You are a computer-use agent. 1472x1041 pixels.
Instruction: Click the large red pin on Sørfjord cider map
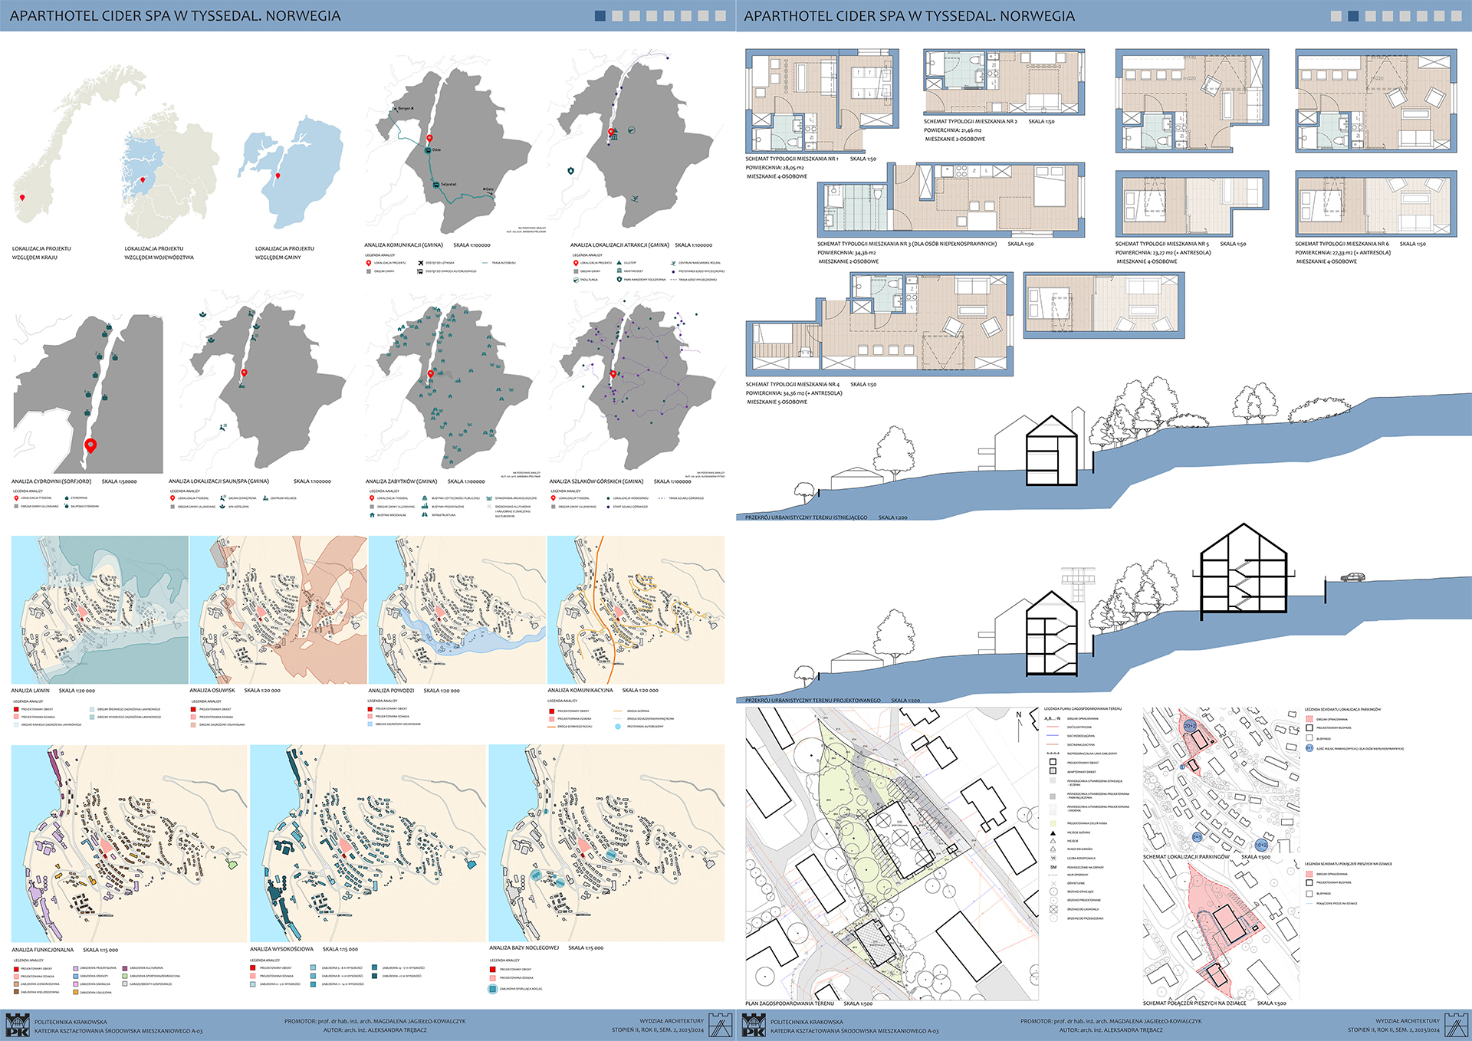coord(90,445)
